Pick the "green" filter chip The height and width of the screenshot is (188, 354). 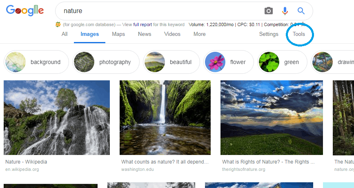[282, 62]
